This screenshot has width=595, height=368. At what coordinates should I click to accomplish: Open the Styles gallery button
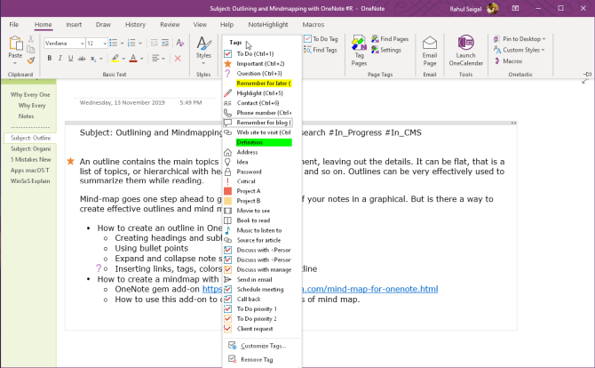pyautogui.click(x=203, y=50)
